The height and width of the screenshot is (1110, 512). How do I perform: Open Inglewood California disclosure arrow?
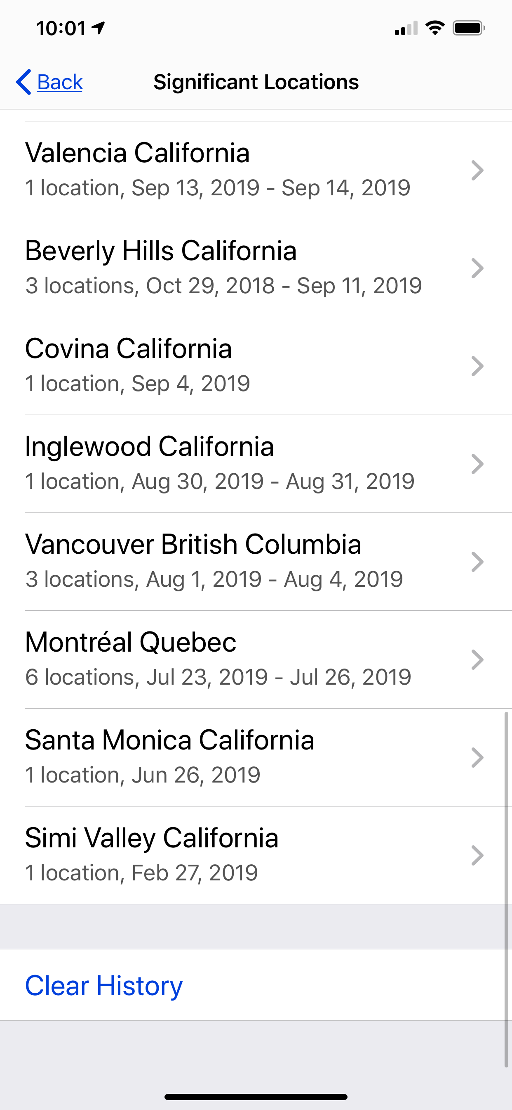(477, 464)
